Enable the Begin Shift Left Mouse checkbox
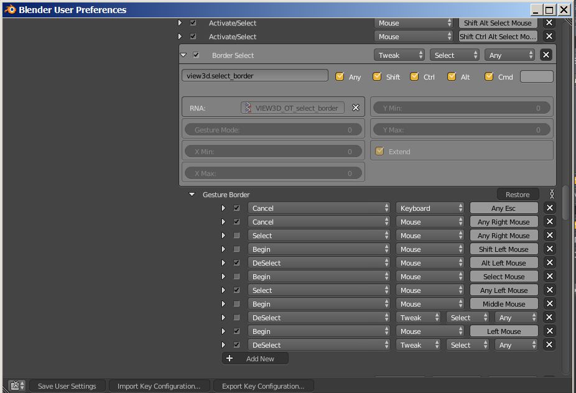 click(236, 249)
